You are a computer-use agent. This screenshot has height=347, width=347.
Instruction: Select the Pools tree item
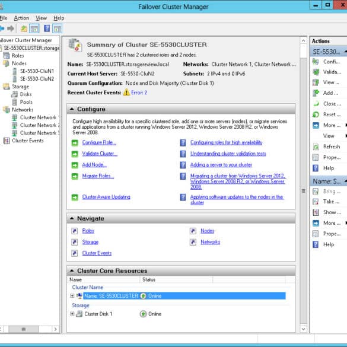click(26, 102)
